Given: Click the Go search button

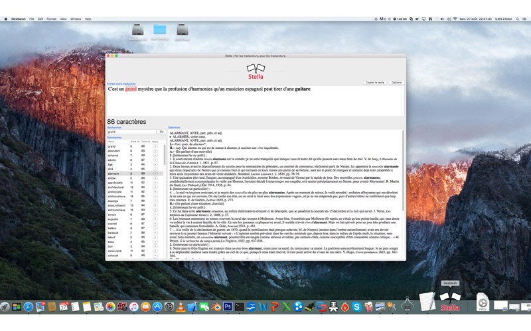Looking at the screenshot, I should (161, 132).
